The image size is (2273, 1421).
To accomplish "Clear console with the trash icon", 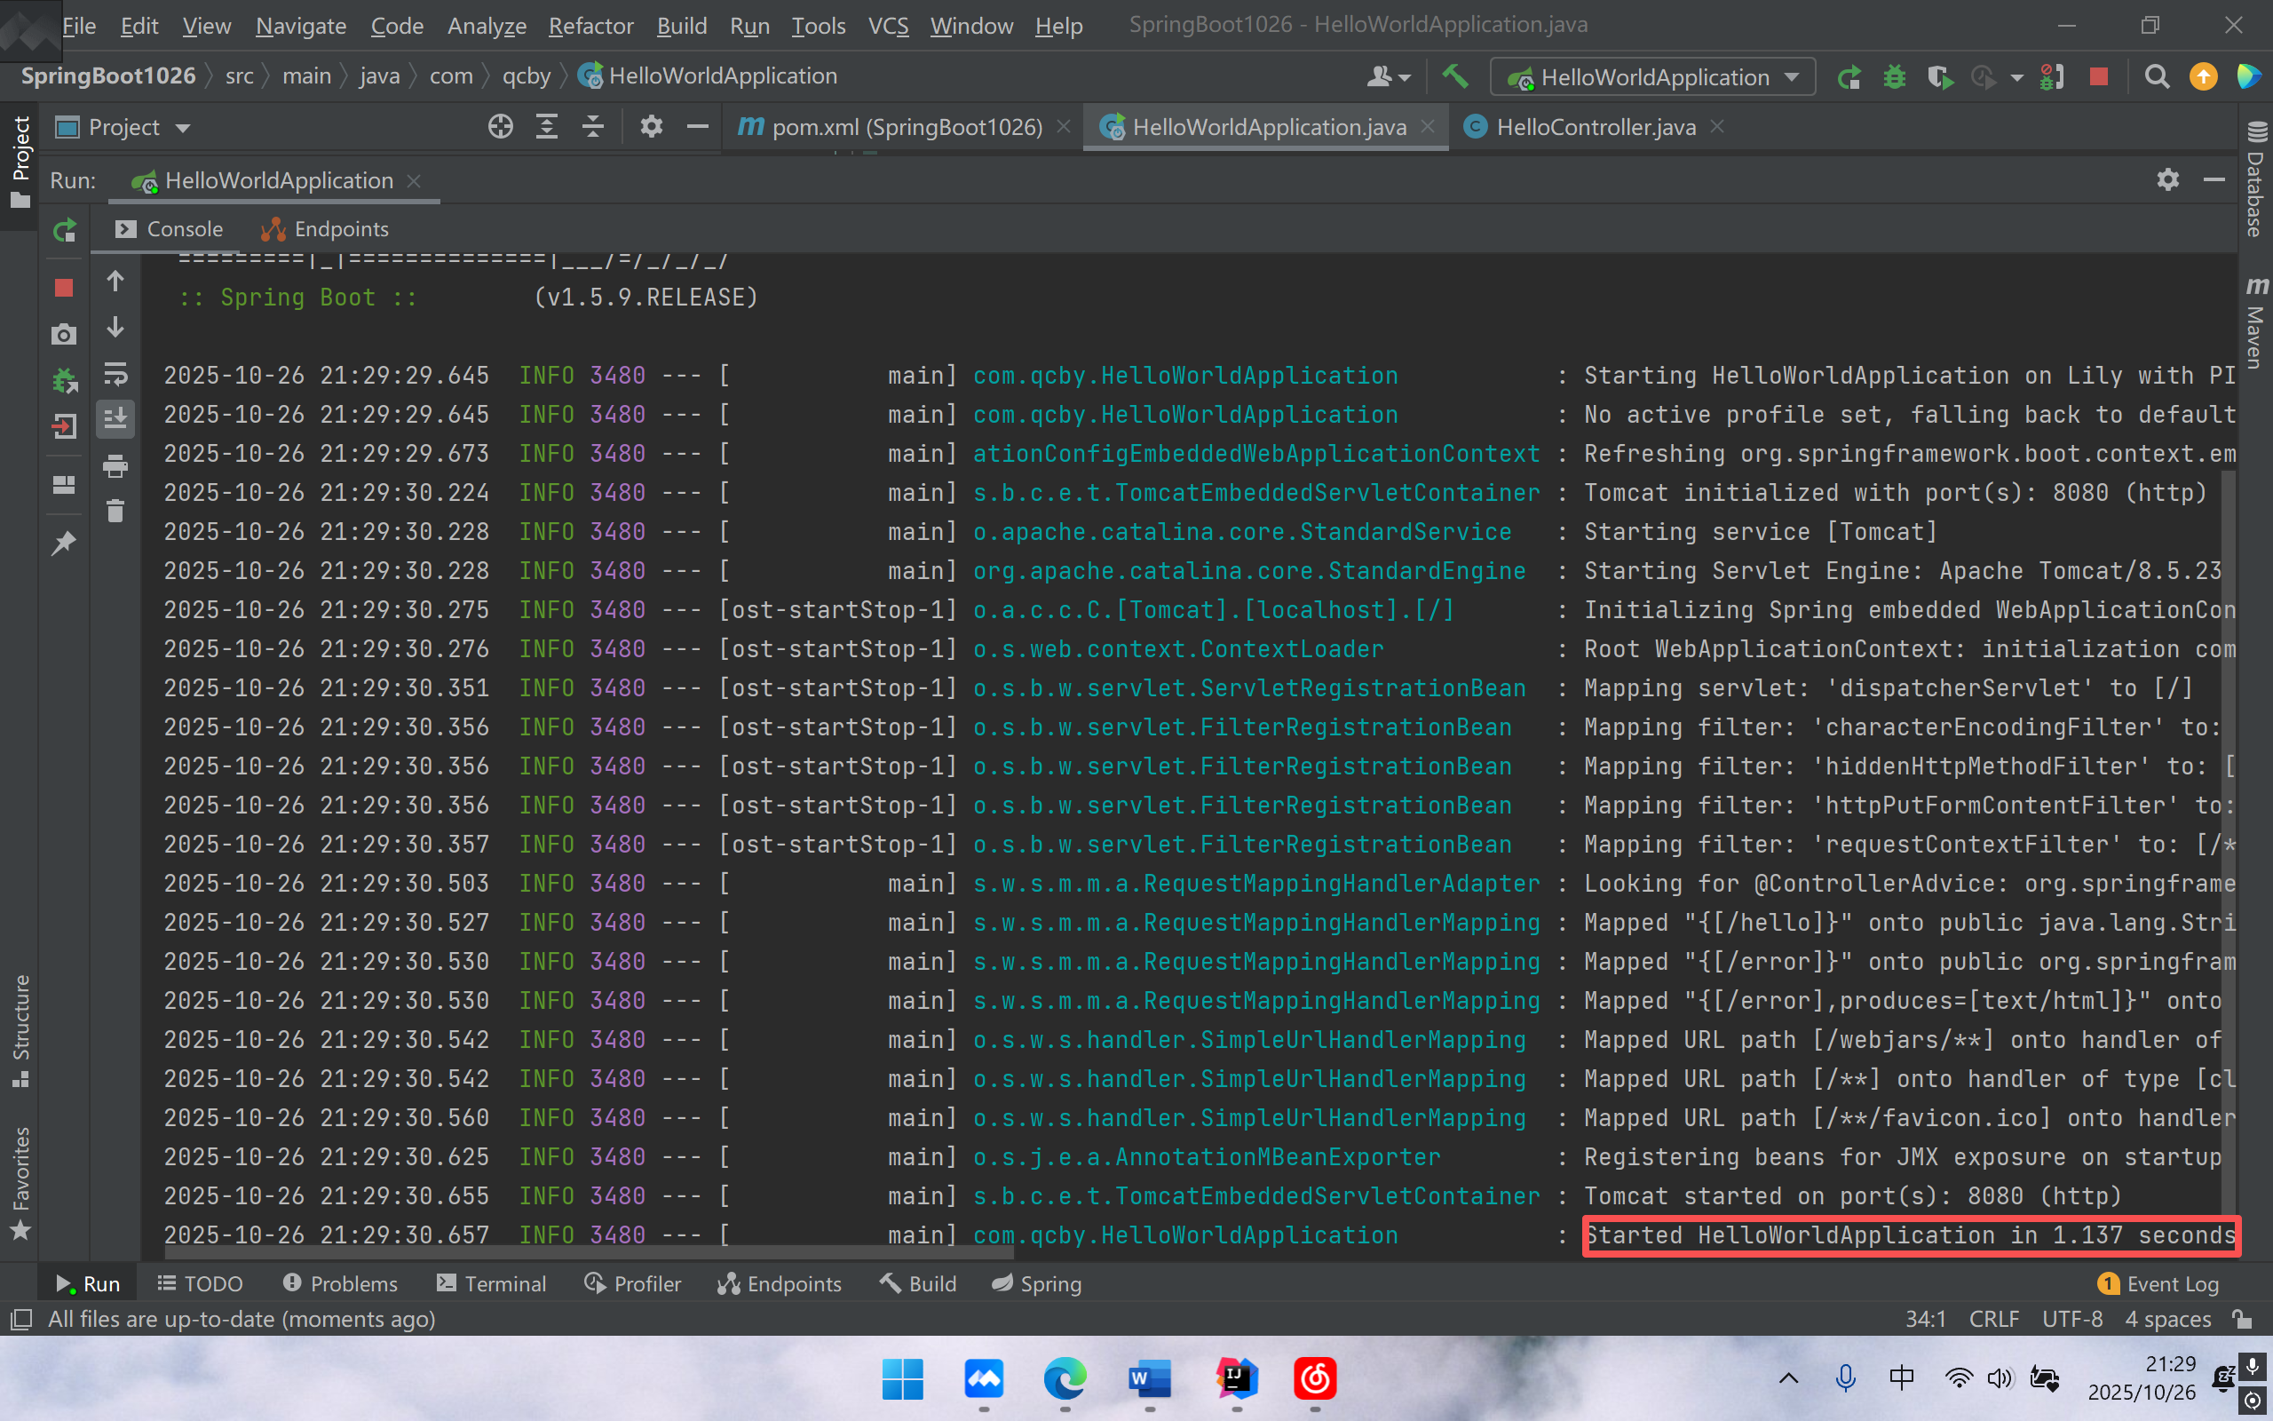I will coord(115,512).
